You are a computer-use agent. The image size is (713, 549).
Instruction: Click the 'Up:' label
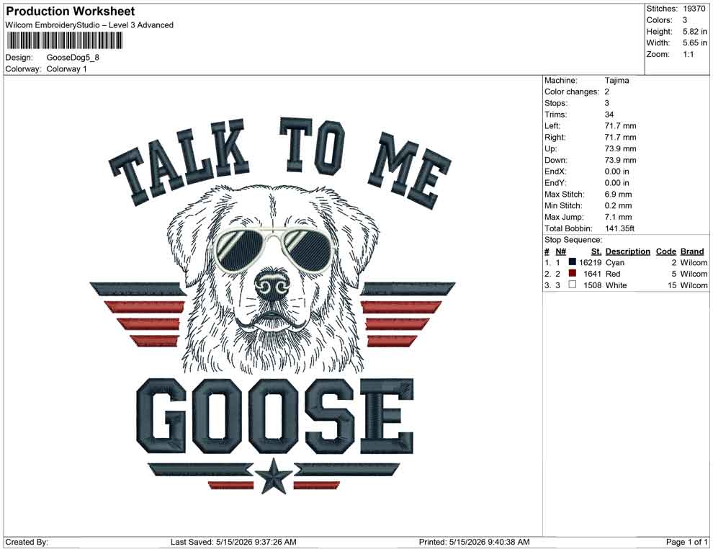click(550, 148)
